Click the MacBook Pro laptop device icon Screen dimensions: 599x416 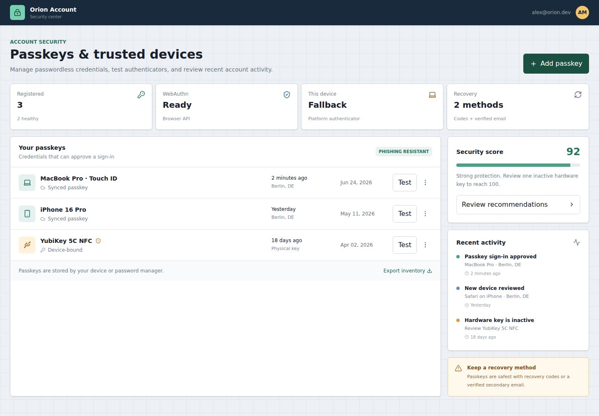pos(27,183)
